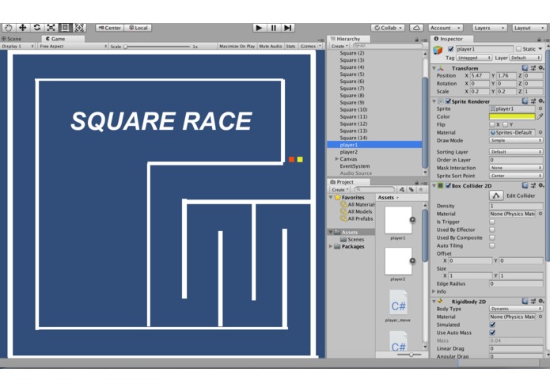The image size is (550, 391).
Task: Open the yellow Color swatch picker
Action: (512, 116)
